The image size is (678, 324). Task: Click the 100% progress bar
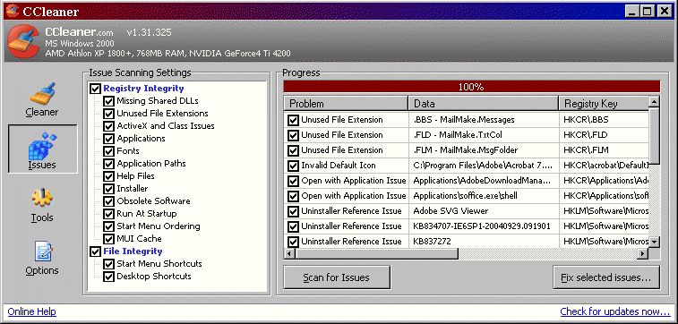coord(472,87)
